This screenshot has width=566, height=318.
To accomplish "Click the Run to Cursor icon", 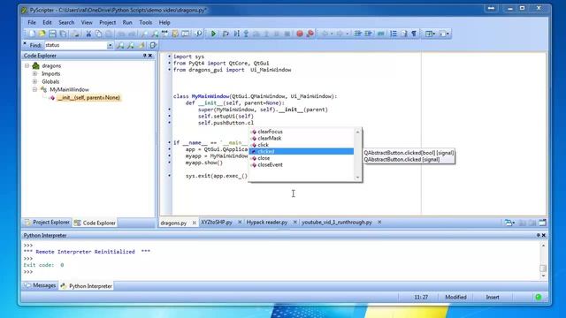I will pos(236,34).
